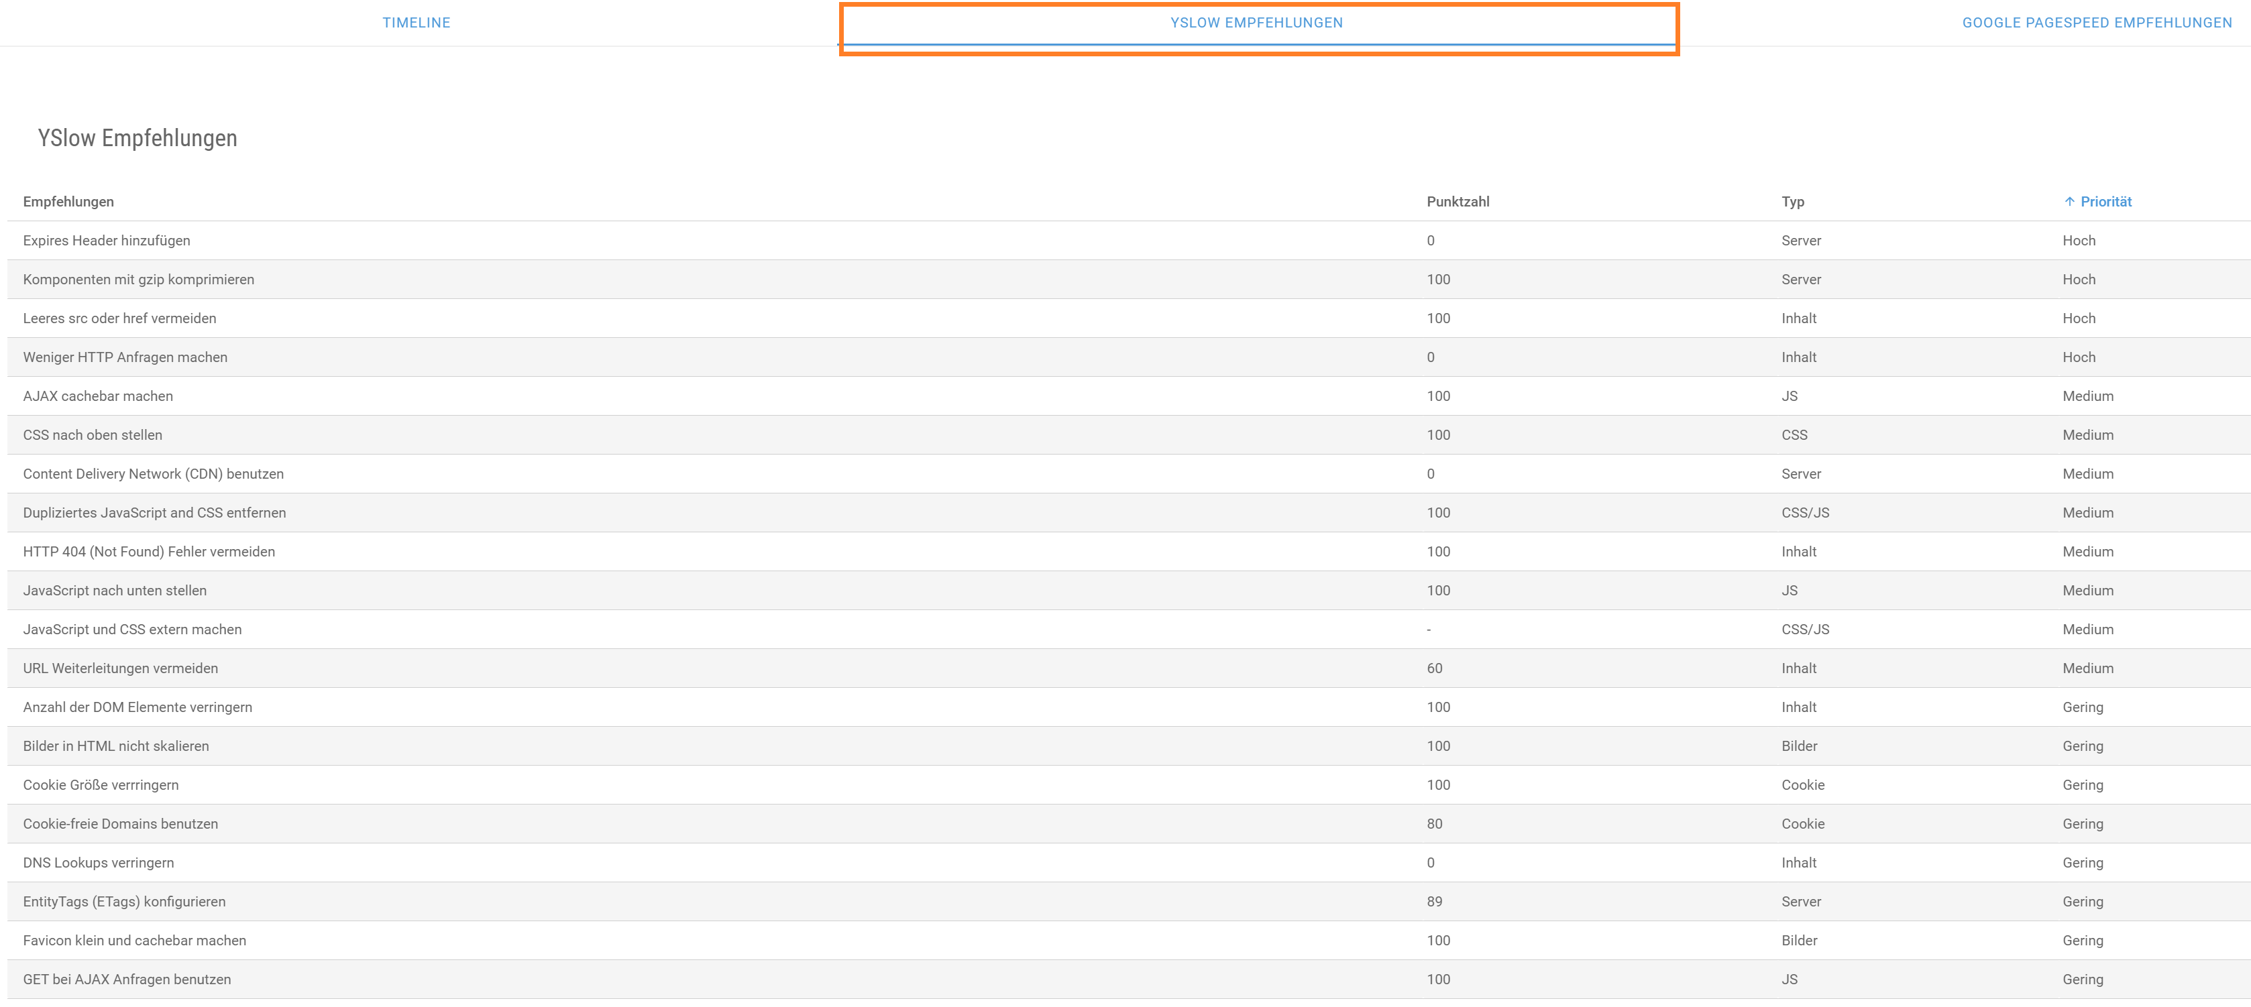This screenshot has height=1007, width=2251.
Task: Click 'Weniger HTTP Anfragen machen'
Action: pos(125,357)
